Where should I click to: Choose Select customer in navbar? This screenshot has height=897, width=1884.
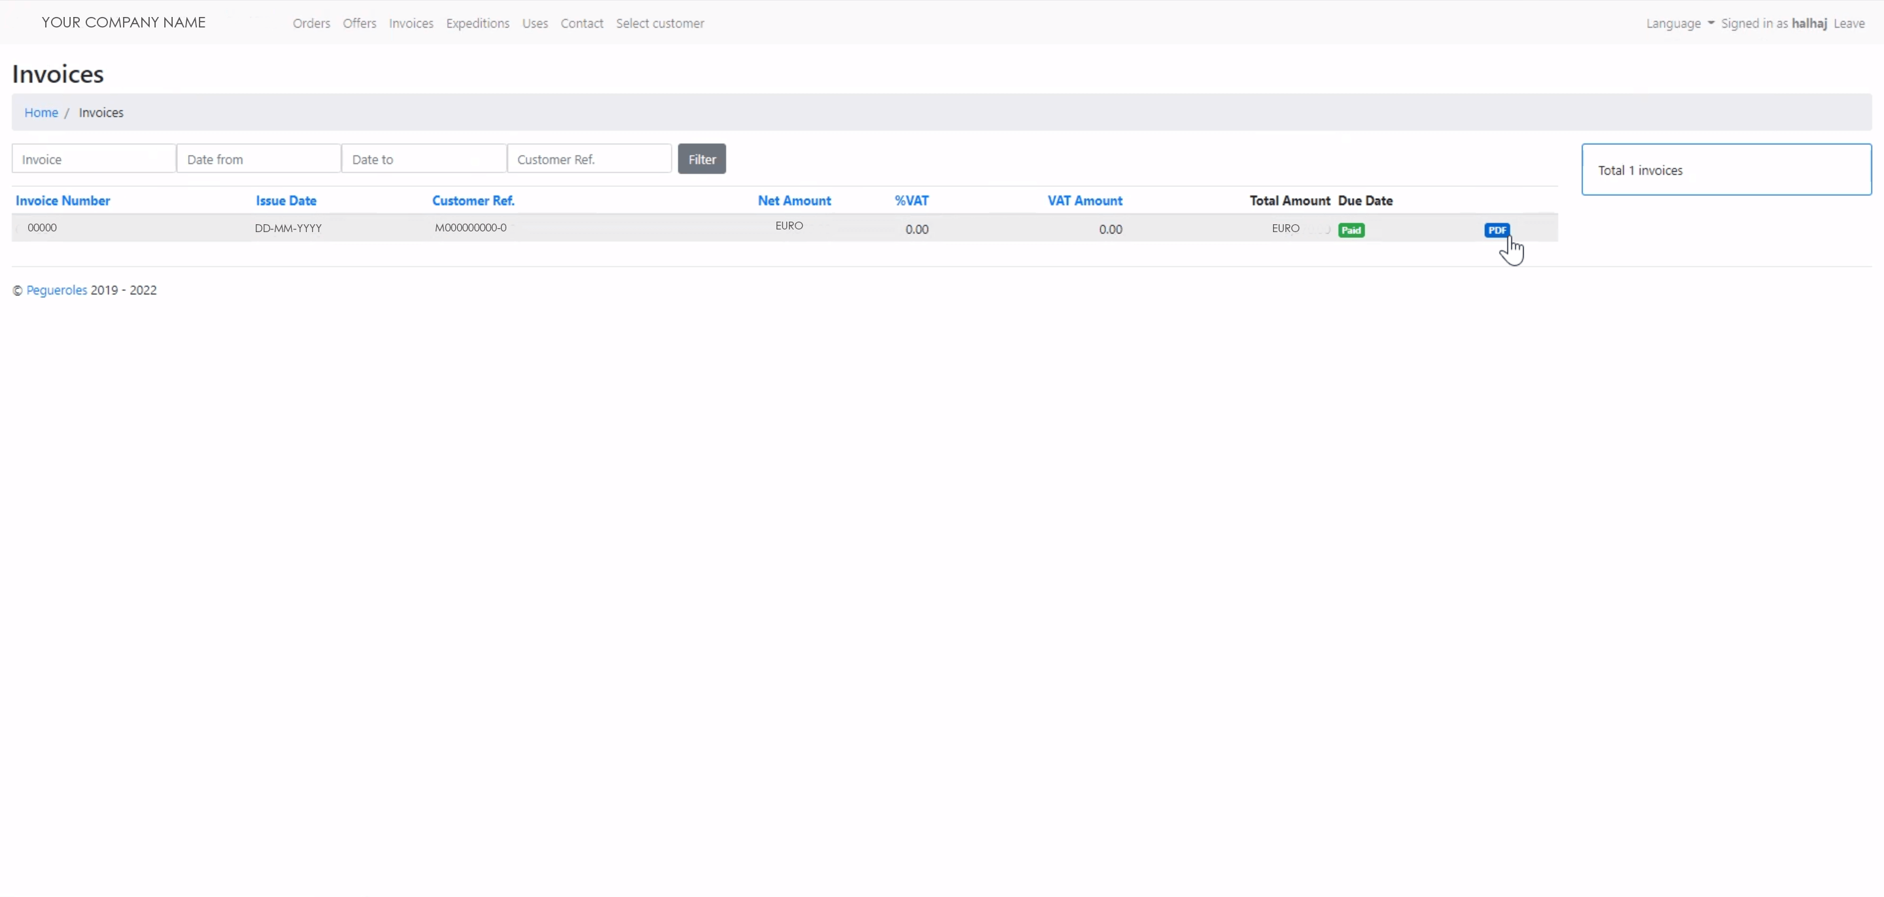pyautogui.click(x=659, y=24)
